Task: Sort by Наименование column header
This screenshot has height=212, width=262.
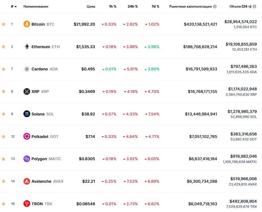Action: [36, 6]
